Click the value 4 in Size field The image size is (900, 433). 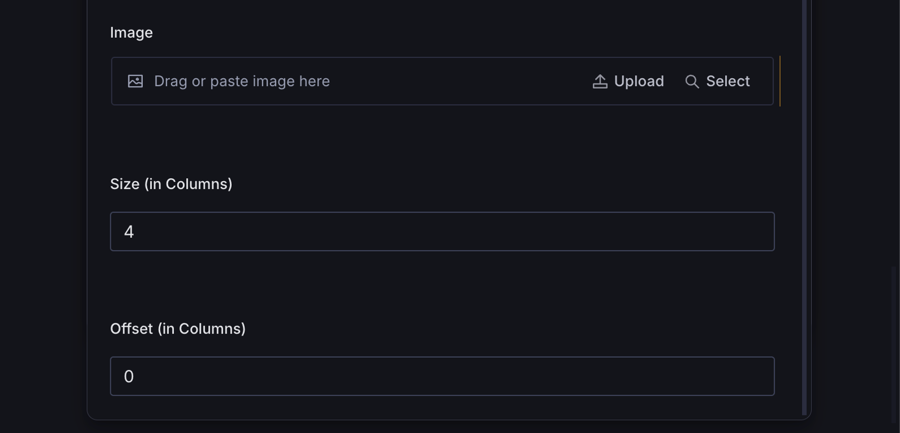129,232
